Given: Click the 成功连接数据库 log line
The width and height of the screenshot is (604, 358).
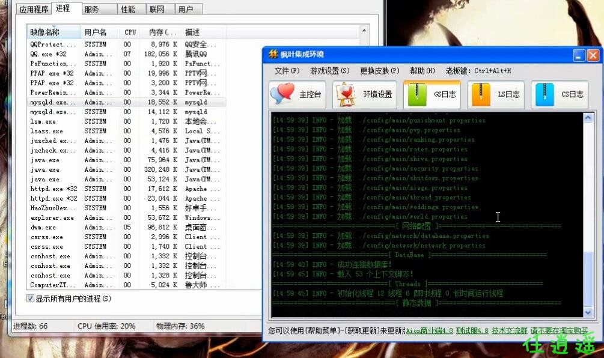Looking at the screenshot, I should tap(332, 264).
